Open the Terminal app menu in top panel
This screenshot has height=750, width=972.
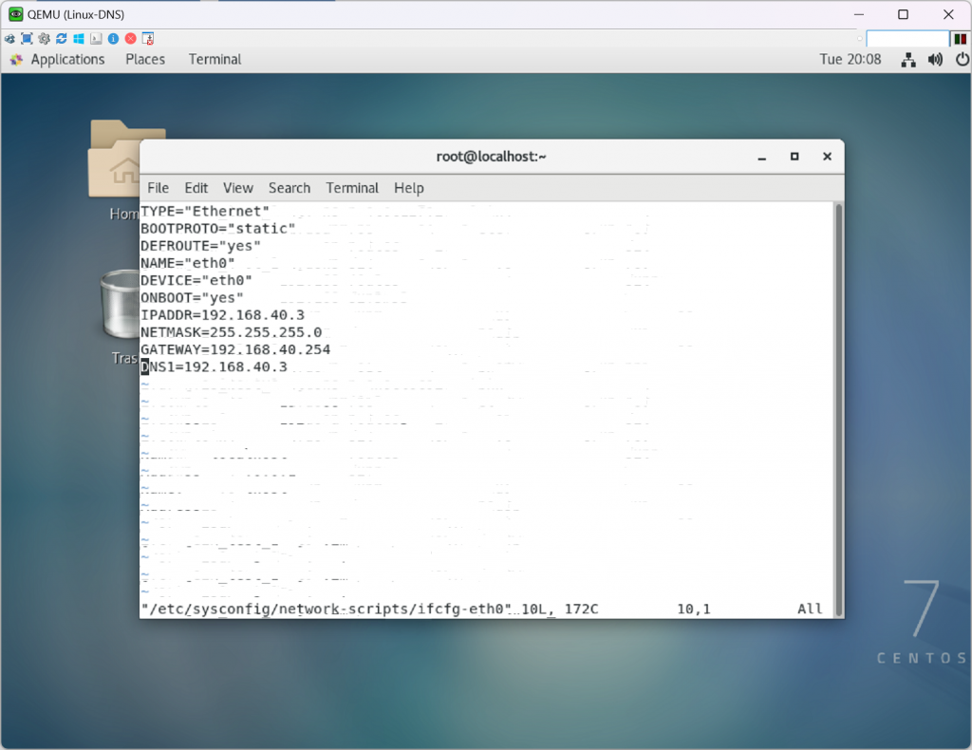click(x=215, y=60)
